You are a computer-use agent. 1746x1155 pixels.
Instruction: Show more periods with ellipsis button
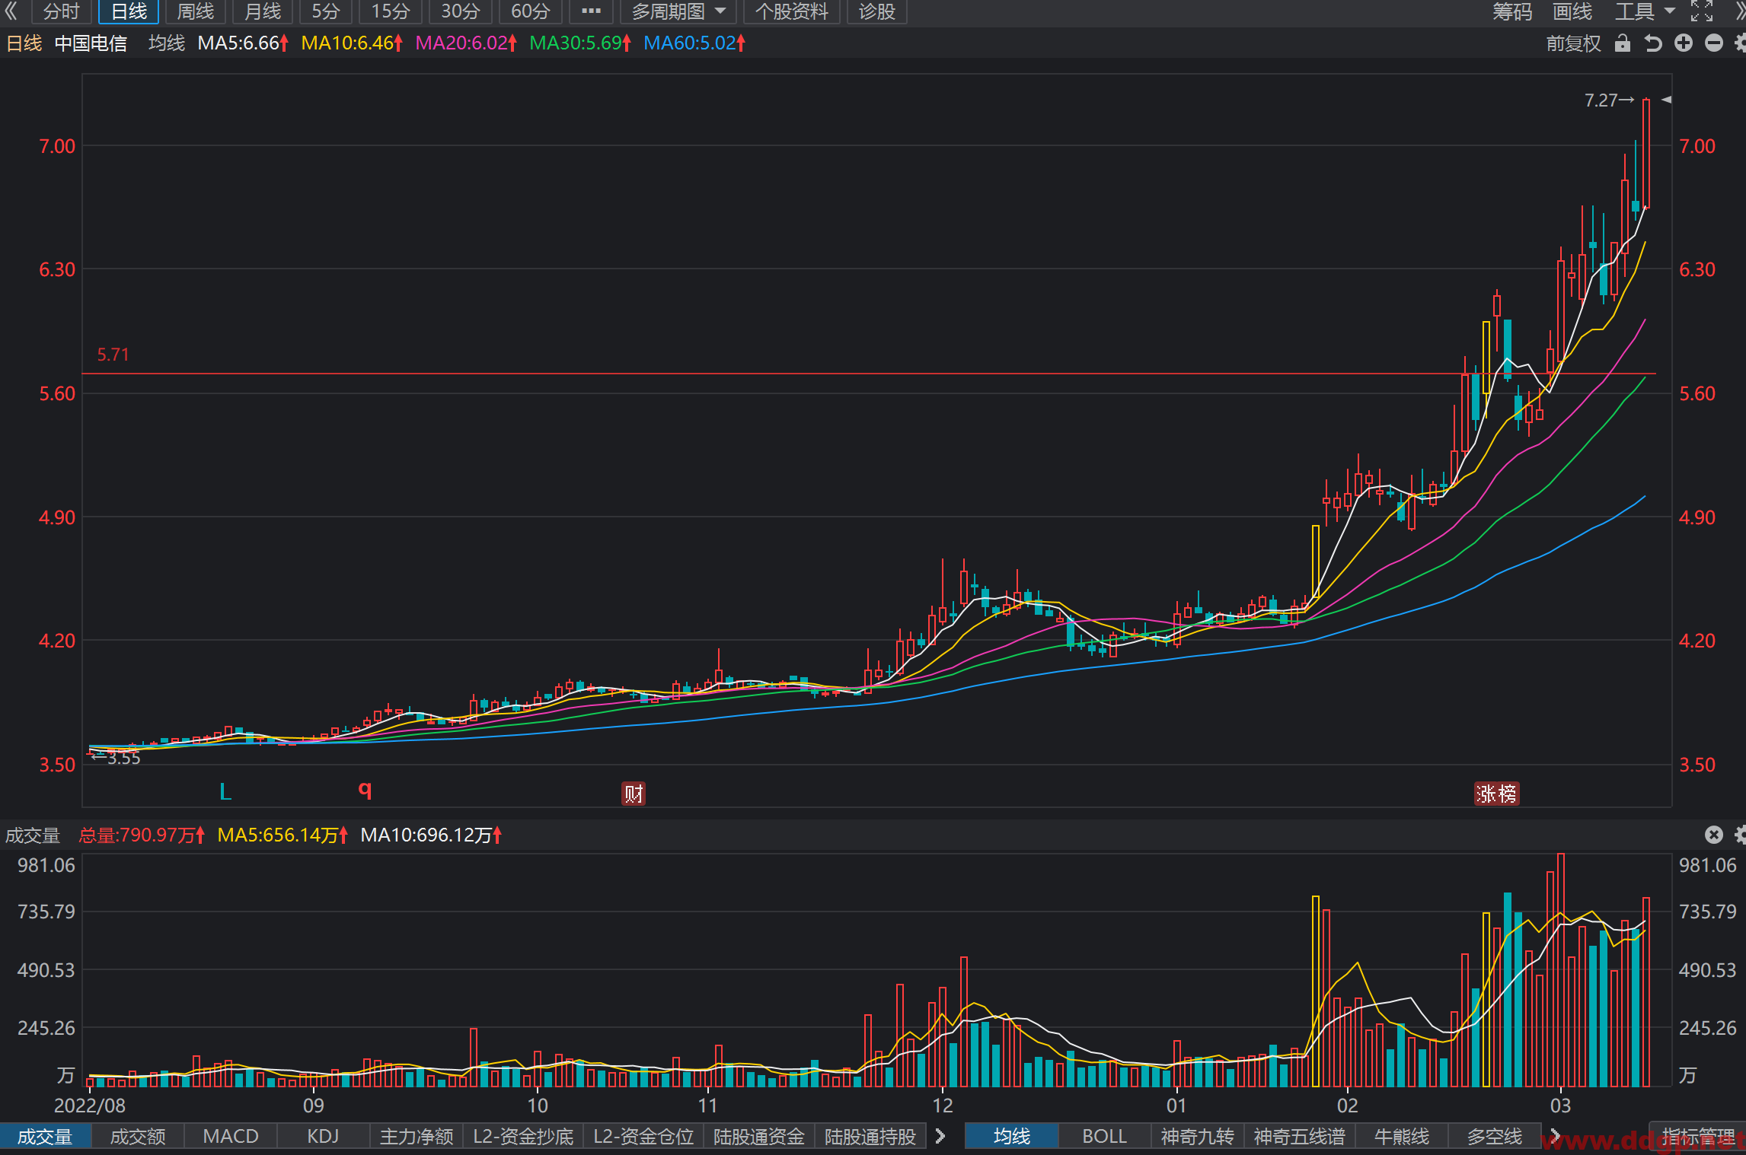click(x=591, y=11)
